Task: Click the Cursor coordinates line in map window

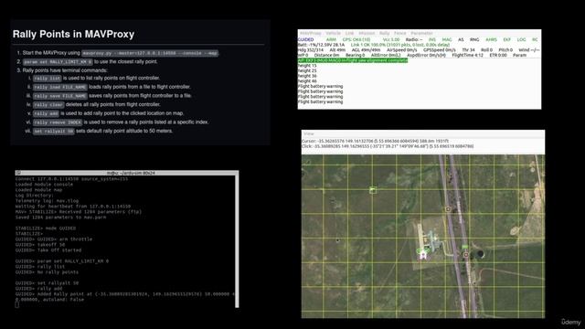Action: coord(376,142)
